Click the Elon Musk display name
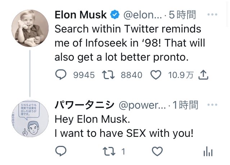The height and width of the screenshot is (165, 230). 81,15
